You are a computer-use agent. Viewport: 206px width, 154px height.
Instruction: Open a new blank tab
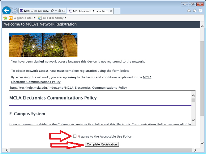pos(117,11)
